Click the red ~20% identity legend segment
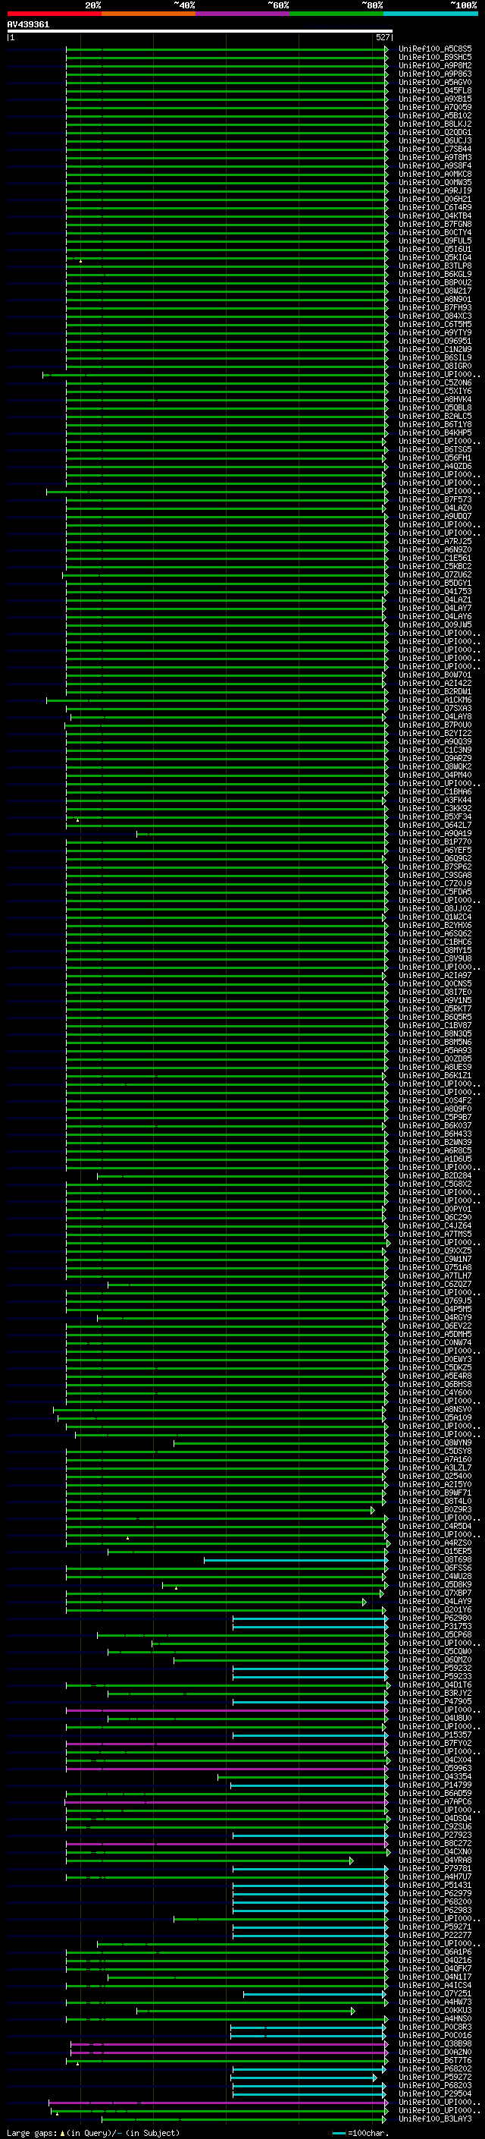The width and height of the screenshot is (485, 2139). 54,14
